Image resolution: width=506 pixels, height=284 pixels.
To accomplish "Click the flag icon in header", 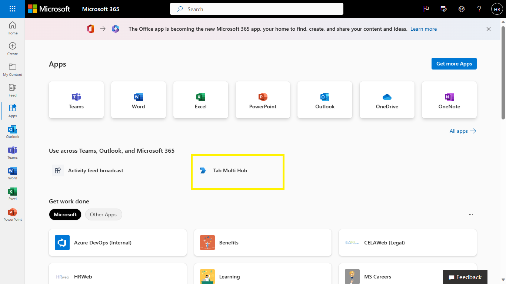I will tap(426, 9).
